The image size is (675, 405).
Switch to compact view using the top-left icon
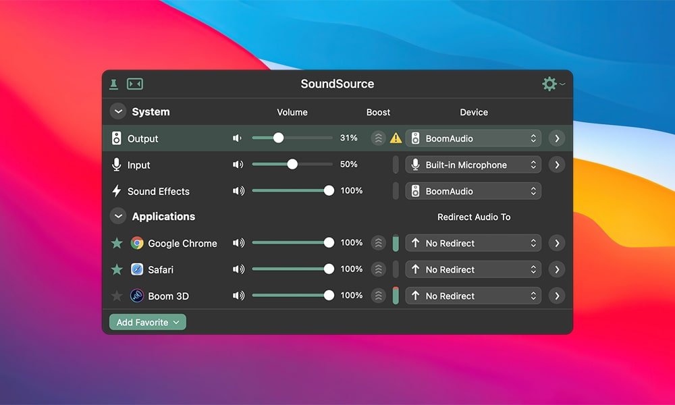point(134,84)
